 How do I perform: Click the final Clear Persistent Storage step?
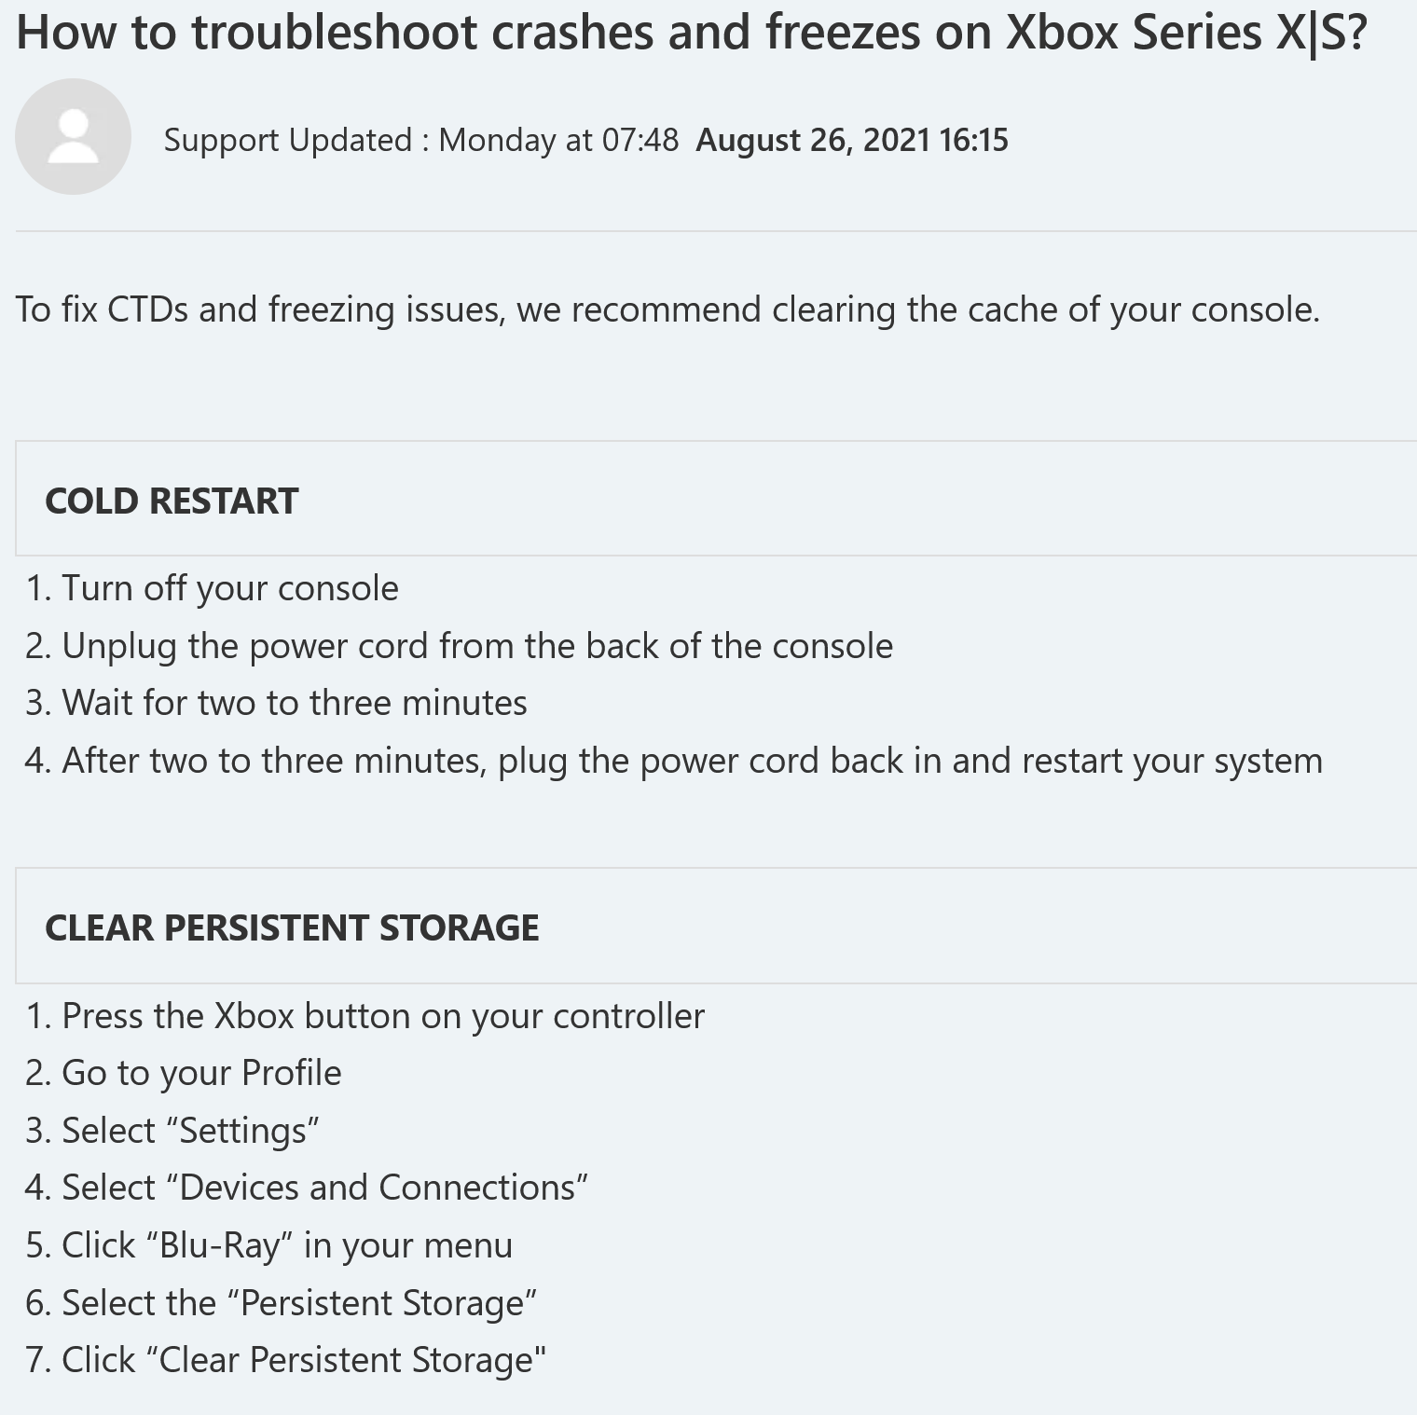286,1360
